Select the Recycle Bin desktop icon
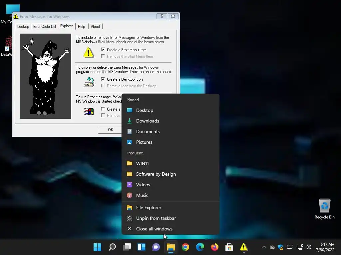Screen dimensions: 341x255 (x=324, y=209)
